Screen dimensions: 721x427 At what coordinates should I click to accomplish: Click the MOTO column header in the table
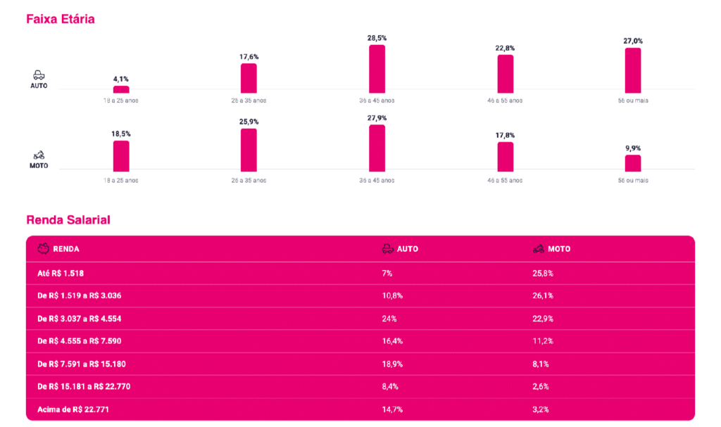[x=559, y=248]
